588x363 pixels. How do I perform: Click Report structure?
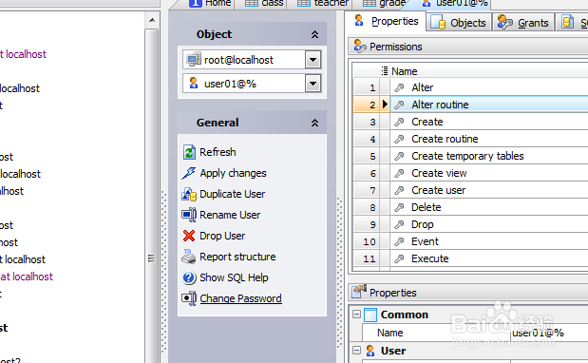click(x=237, y=257)
